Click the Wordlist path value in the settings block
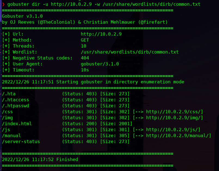The image size is (219, 171). (x=129, y=52)
